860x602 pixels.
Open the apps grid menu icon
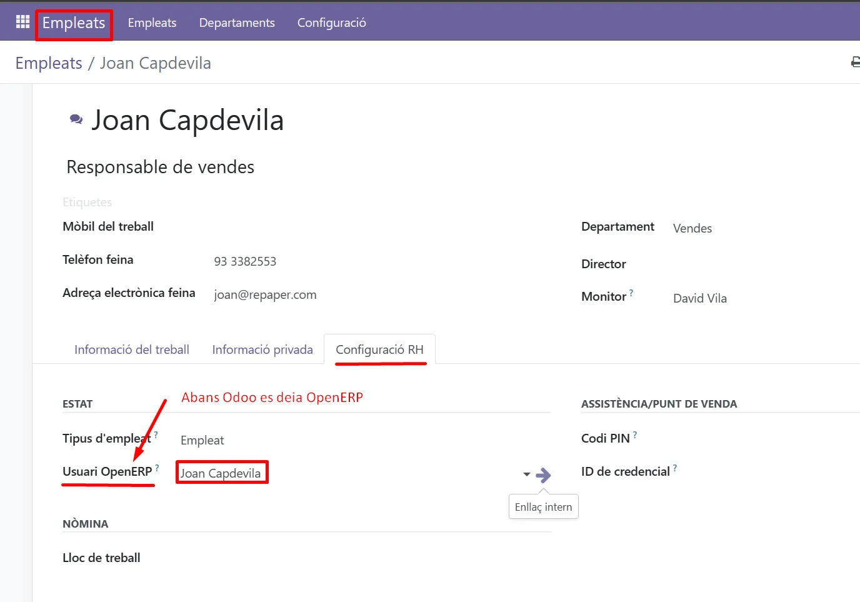22,22
